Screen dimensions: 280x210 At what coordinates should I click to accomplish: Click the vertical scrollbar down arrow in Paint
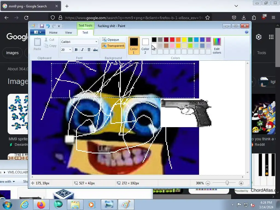pyautogui.click(x=247, y=172)
